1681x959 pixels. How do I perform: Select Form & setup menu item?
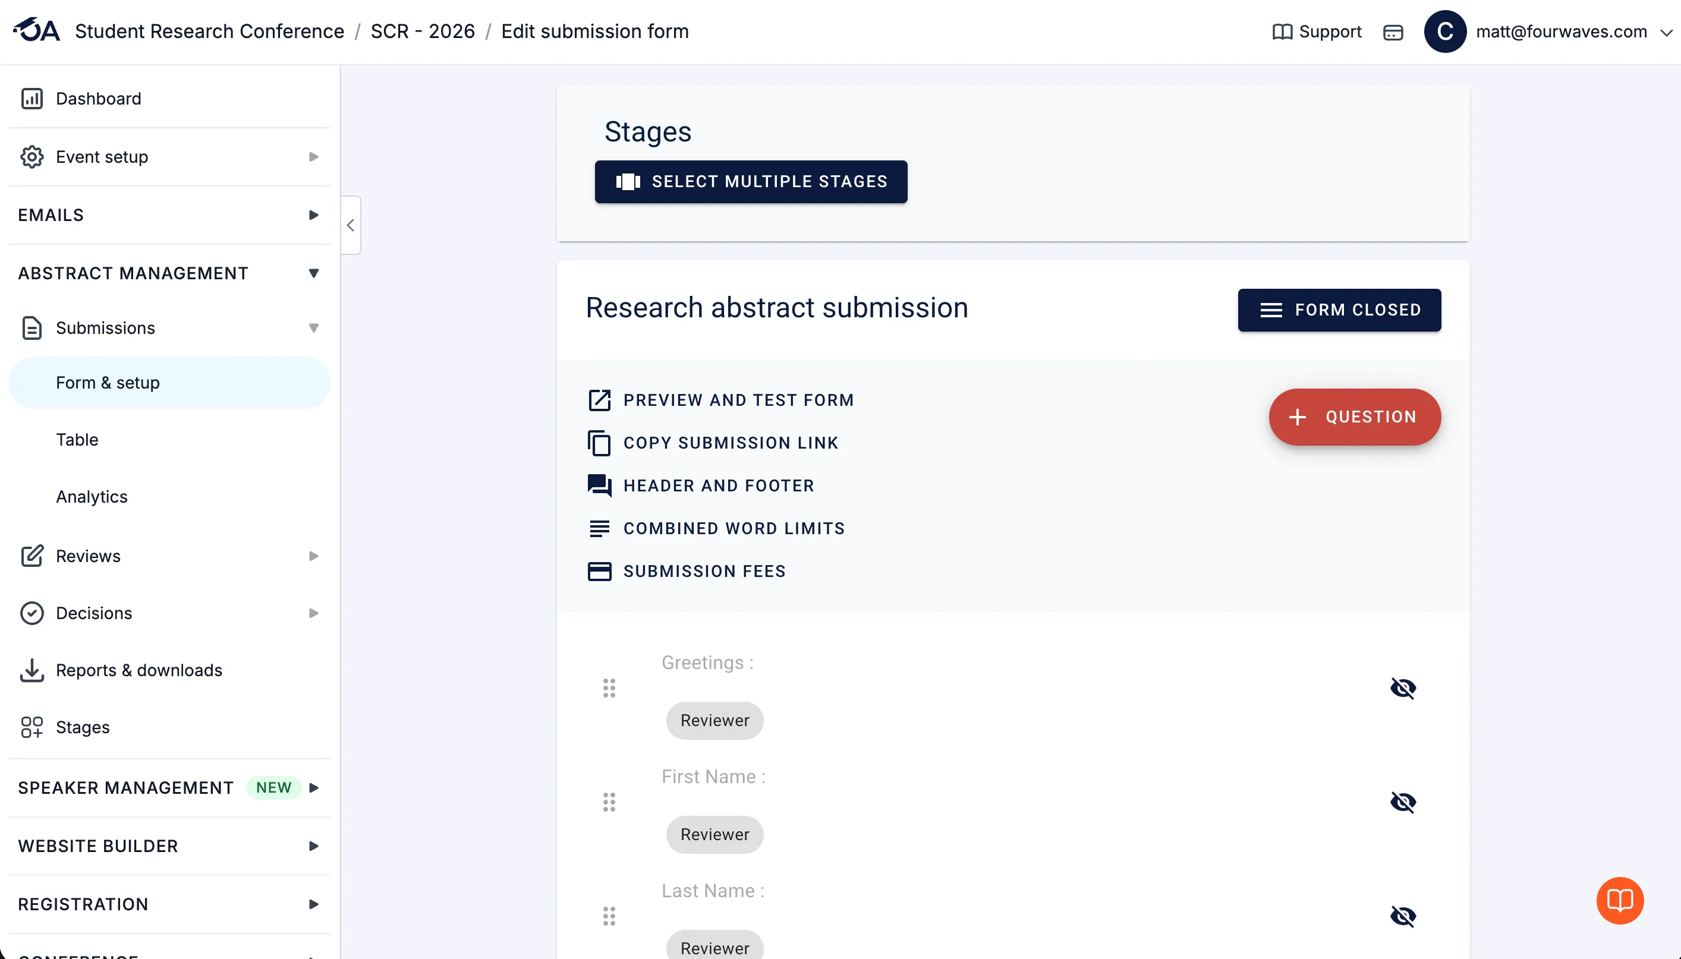click(x=169, y=383)
